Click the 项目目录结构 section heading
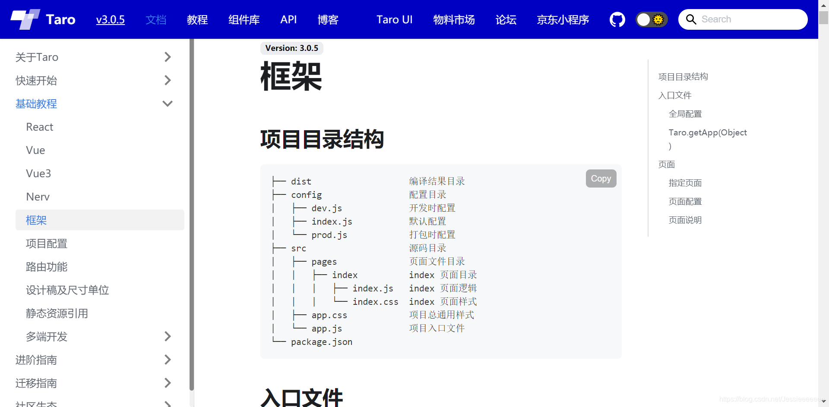Screen dimensions: 829x407 (x=322, y=139)
